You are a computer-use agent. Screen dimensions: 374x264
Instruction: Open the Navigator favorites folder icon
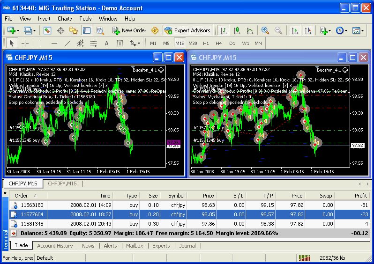click(x=74, y=30)
